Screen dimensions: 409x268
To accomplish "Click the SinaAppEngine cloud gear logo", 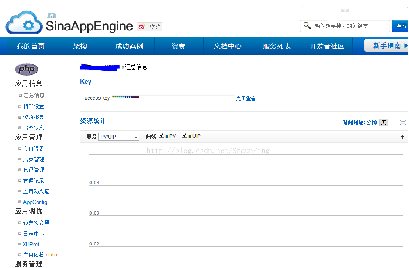I will (x=24, y=23).
